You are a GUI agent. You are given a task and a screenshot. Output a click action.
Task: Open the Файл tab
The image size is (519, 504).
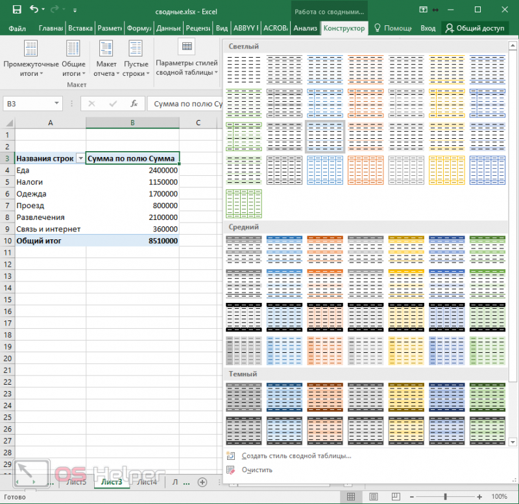pyautogui.click(x=17, y=29)
